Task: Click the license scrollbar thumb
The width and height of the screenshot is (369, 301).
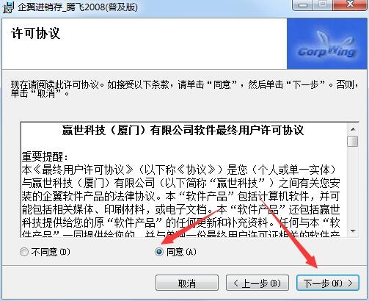Action: (353, 141)
